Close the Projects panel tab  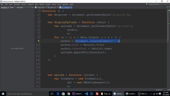(8, 7)
